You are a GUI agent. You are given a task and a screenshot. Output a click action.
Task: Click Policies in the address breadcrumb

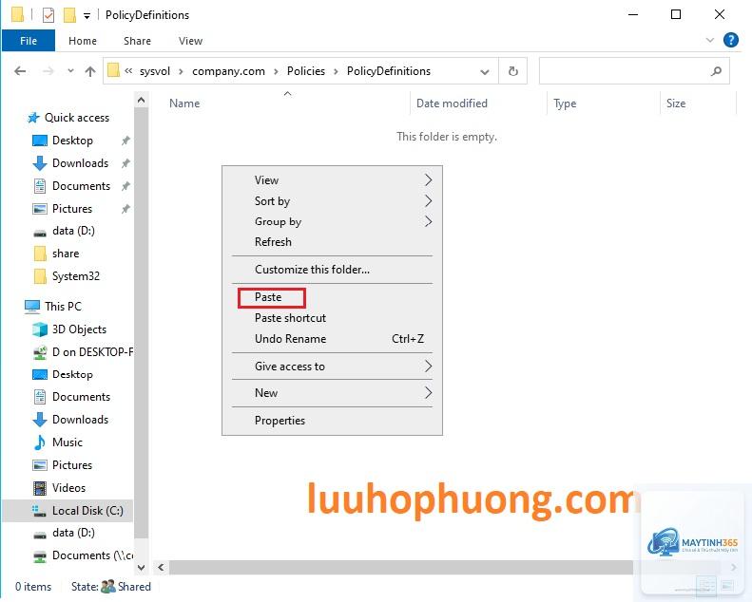306,71
